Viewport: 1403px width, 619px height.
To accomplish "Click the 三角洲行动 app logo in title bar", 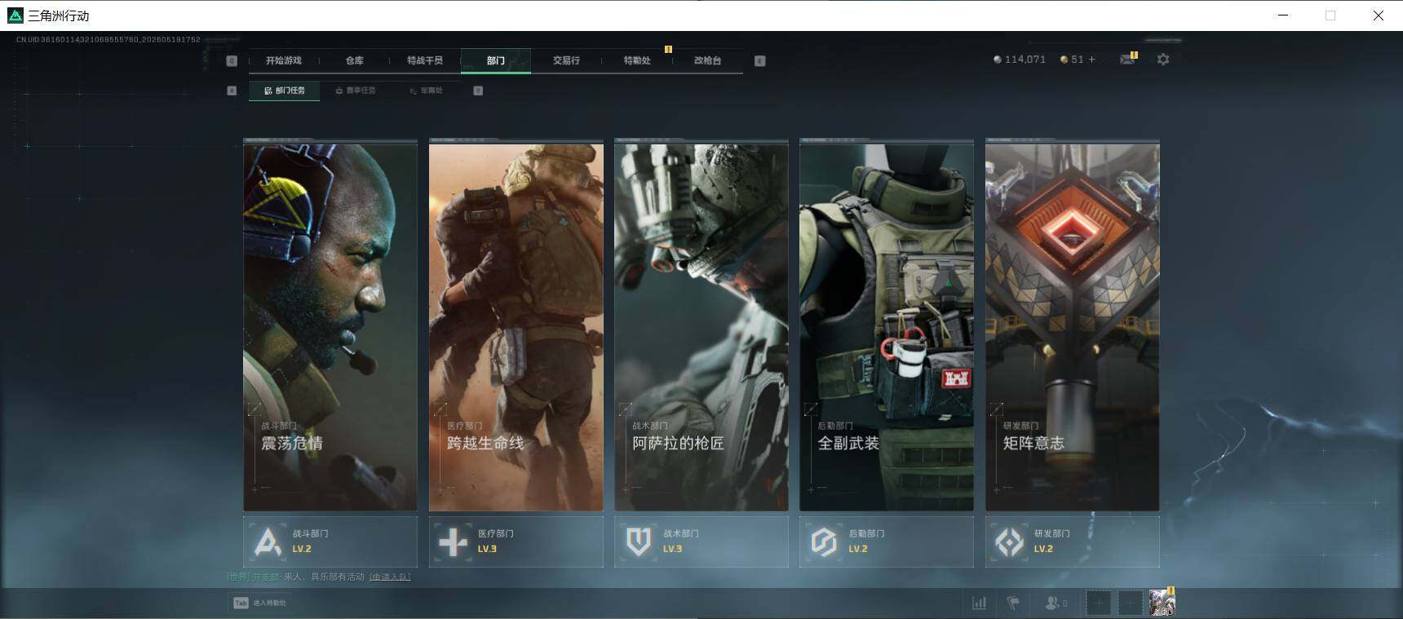I will pyautogui.click(x=15, y=15).
